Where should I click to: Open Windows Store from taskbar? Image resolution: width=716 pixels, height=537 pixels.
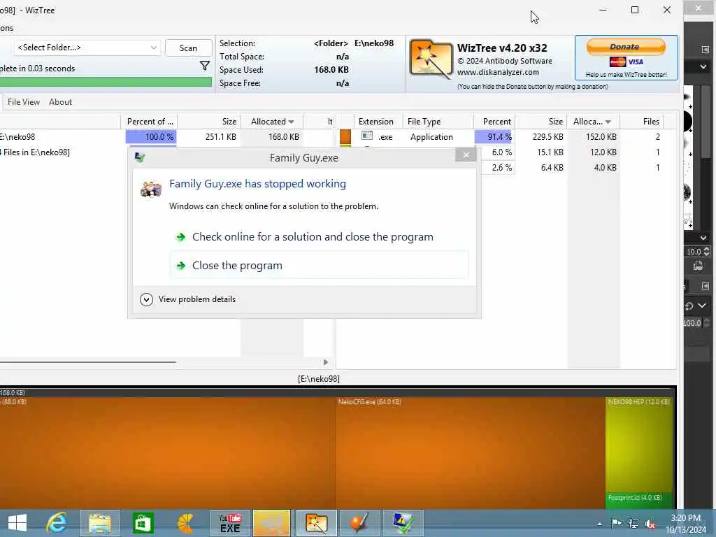[x=143, y=523]
